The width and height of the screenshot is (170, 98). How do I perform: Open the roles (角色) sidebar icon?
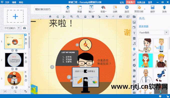point(134,49)
